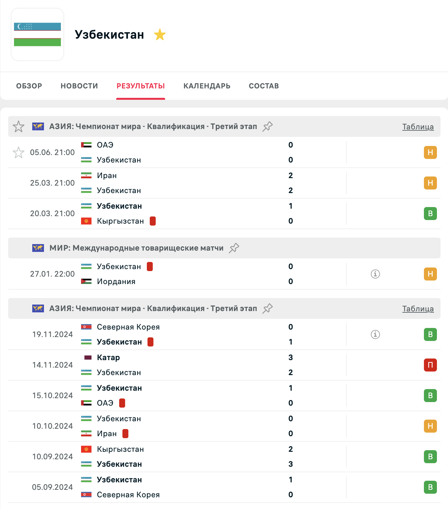Open the info icon for the Узбекистан–Иордания match
Viewport: 448px width, 509px height.
click(375, 274)
